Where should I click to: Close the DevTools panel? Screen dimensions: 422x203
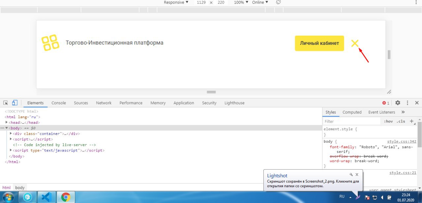click(x=417, y=103)
